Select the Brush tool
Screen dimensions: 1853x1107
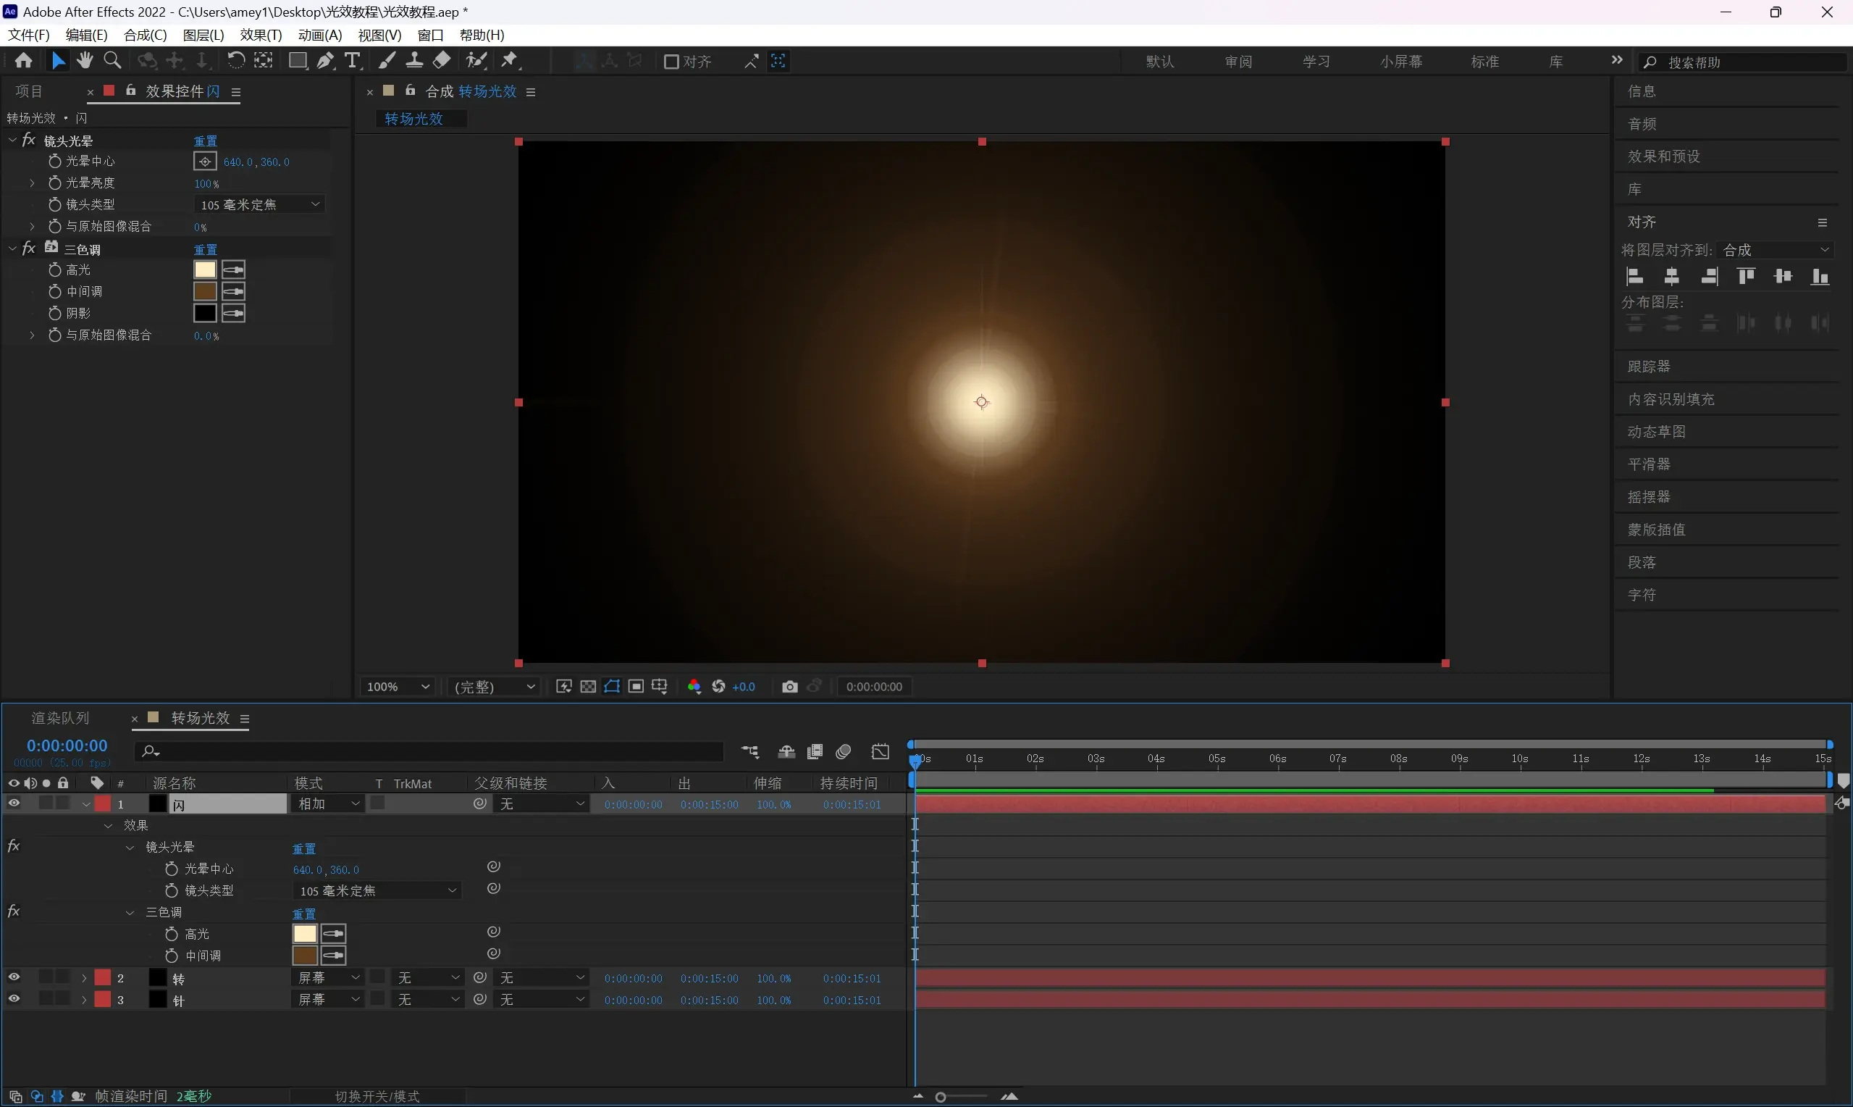[x=387, y=61]
